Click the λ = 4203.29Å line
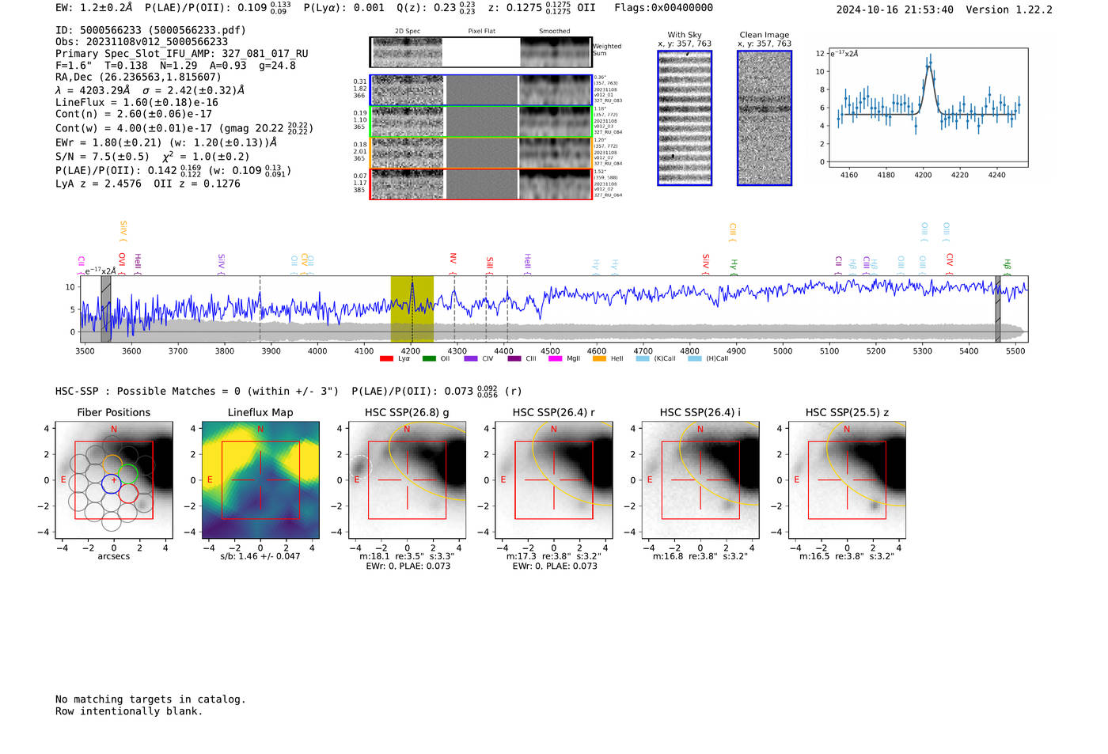 150,90
